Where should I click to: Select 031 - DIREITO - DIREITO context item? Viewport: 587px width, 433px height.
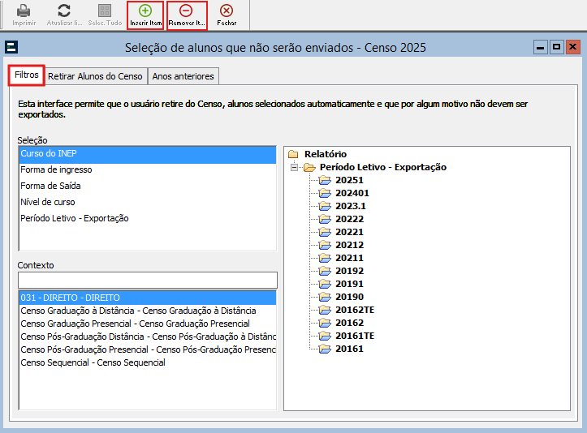(148, 298)
